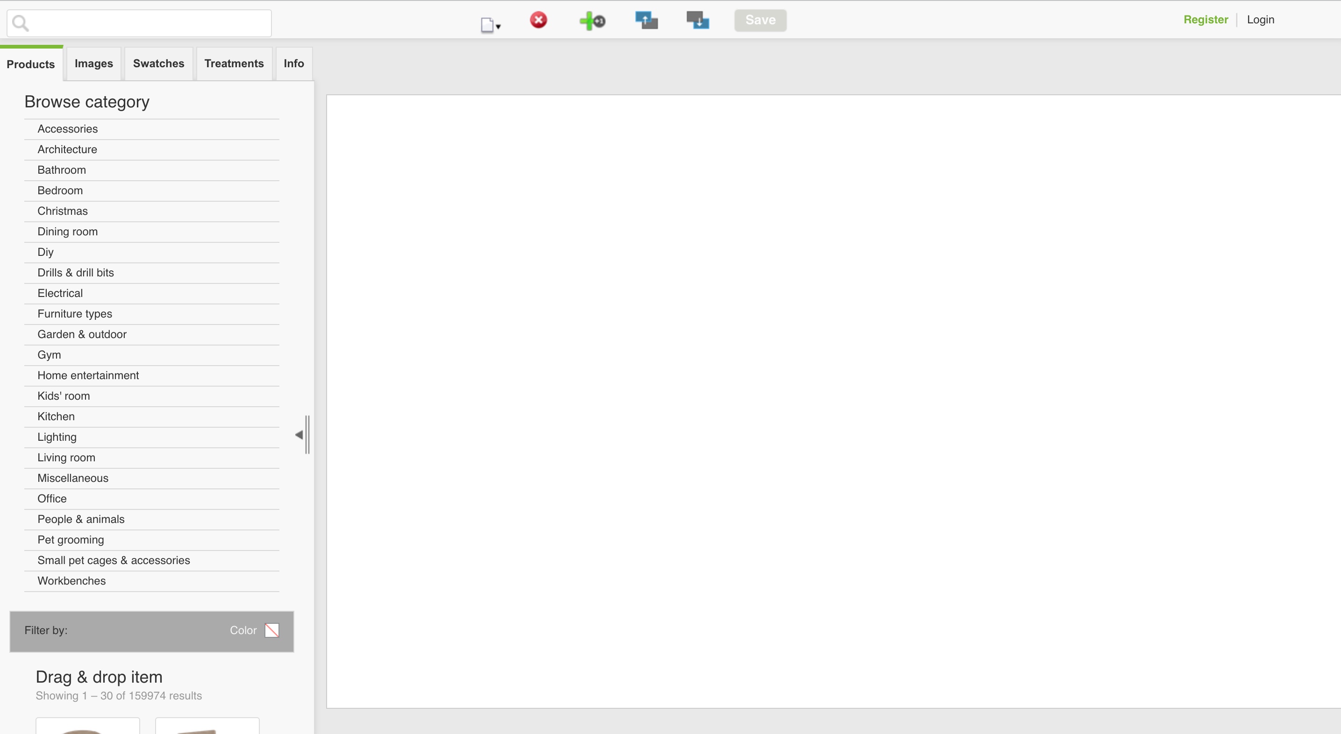The height and width of the screenshot is (734, 1341).
Task: Open the Treatments tab
Action: coord(234,64)
